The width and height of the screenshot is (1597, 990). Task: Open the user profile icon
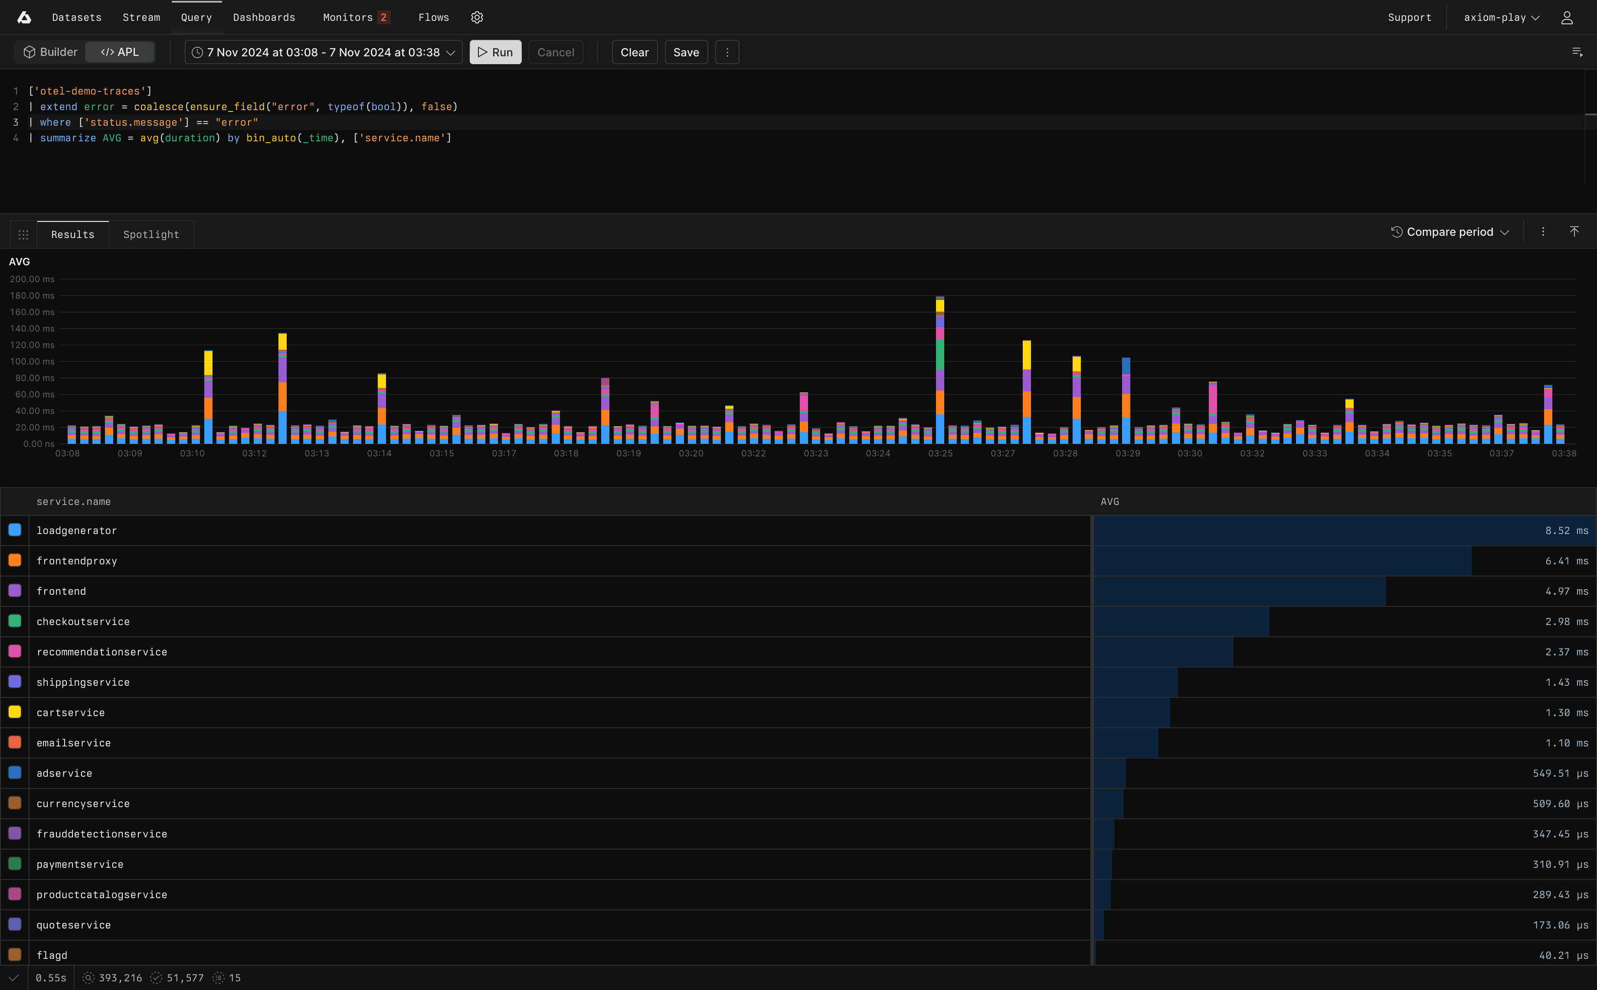pyautogui.click(x=1567, y=18)
